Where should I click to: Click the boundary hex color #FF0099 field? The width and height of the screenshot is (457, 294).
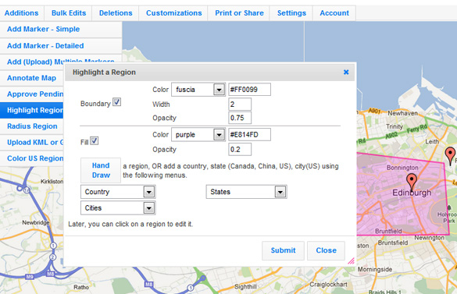click(249, 90)
